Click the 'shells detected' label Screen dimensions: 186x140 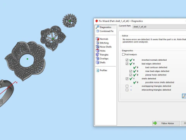point(149,79)
